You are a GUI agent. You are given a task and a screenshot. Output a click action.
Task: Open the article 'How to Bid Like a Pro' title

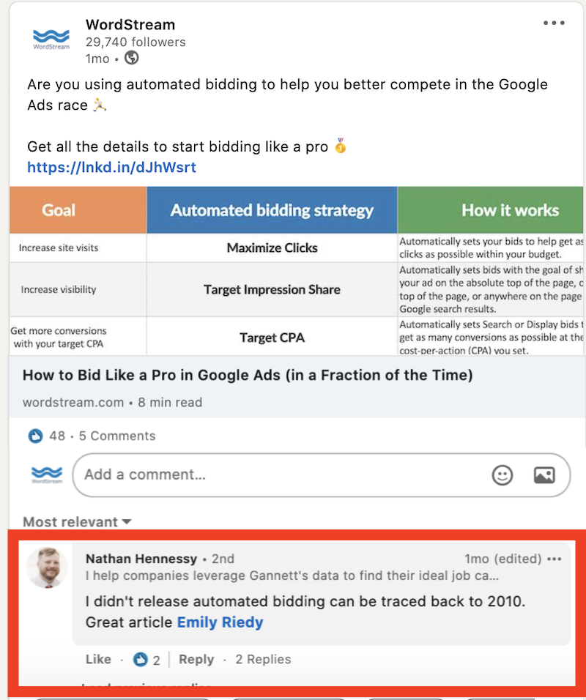(248, 376)
